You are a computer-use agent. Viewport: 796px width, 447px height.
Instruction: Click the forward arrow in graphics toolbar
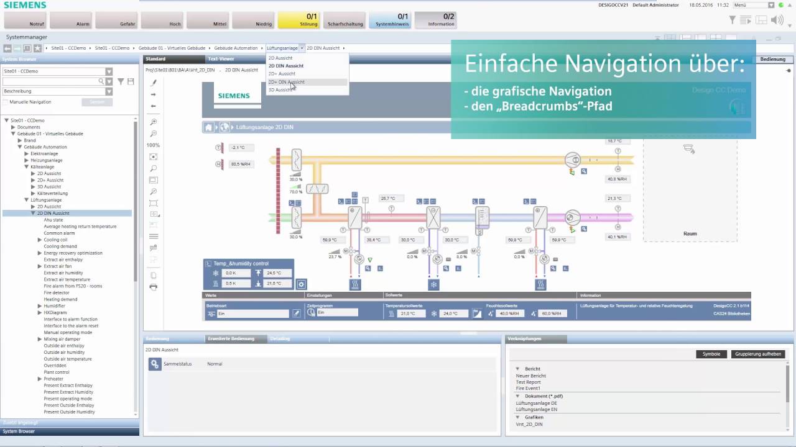point(154,94)
